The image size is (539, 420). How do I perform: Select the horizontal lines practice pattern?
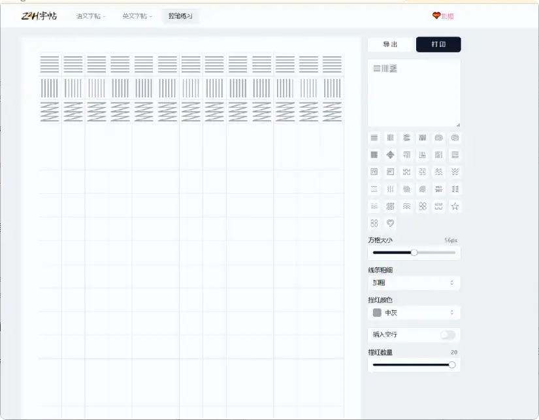click(374, 137)
